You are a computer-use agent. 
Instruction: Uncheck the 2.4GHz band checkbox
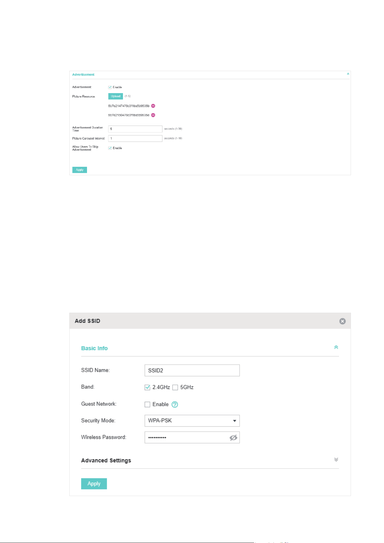pos(147,387)
